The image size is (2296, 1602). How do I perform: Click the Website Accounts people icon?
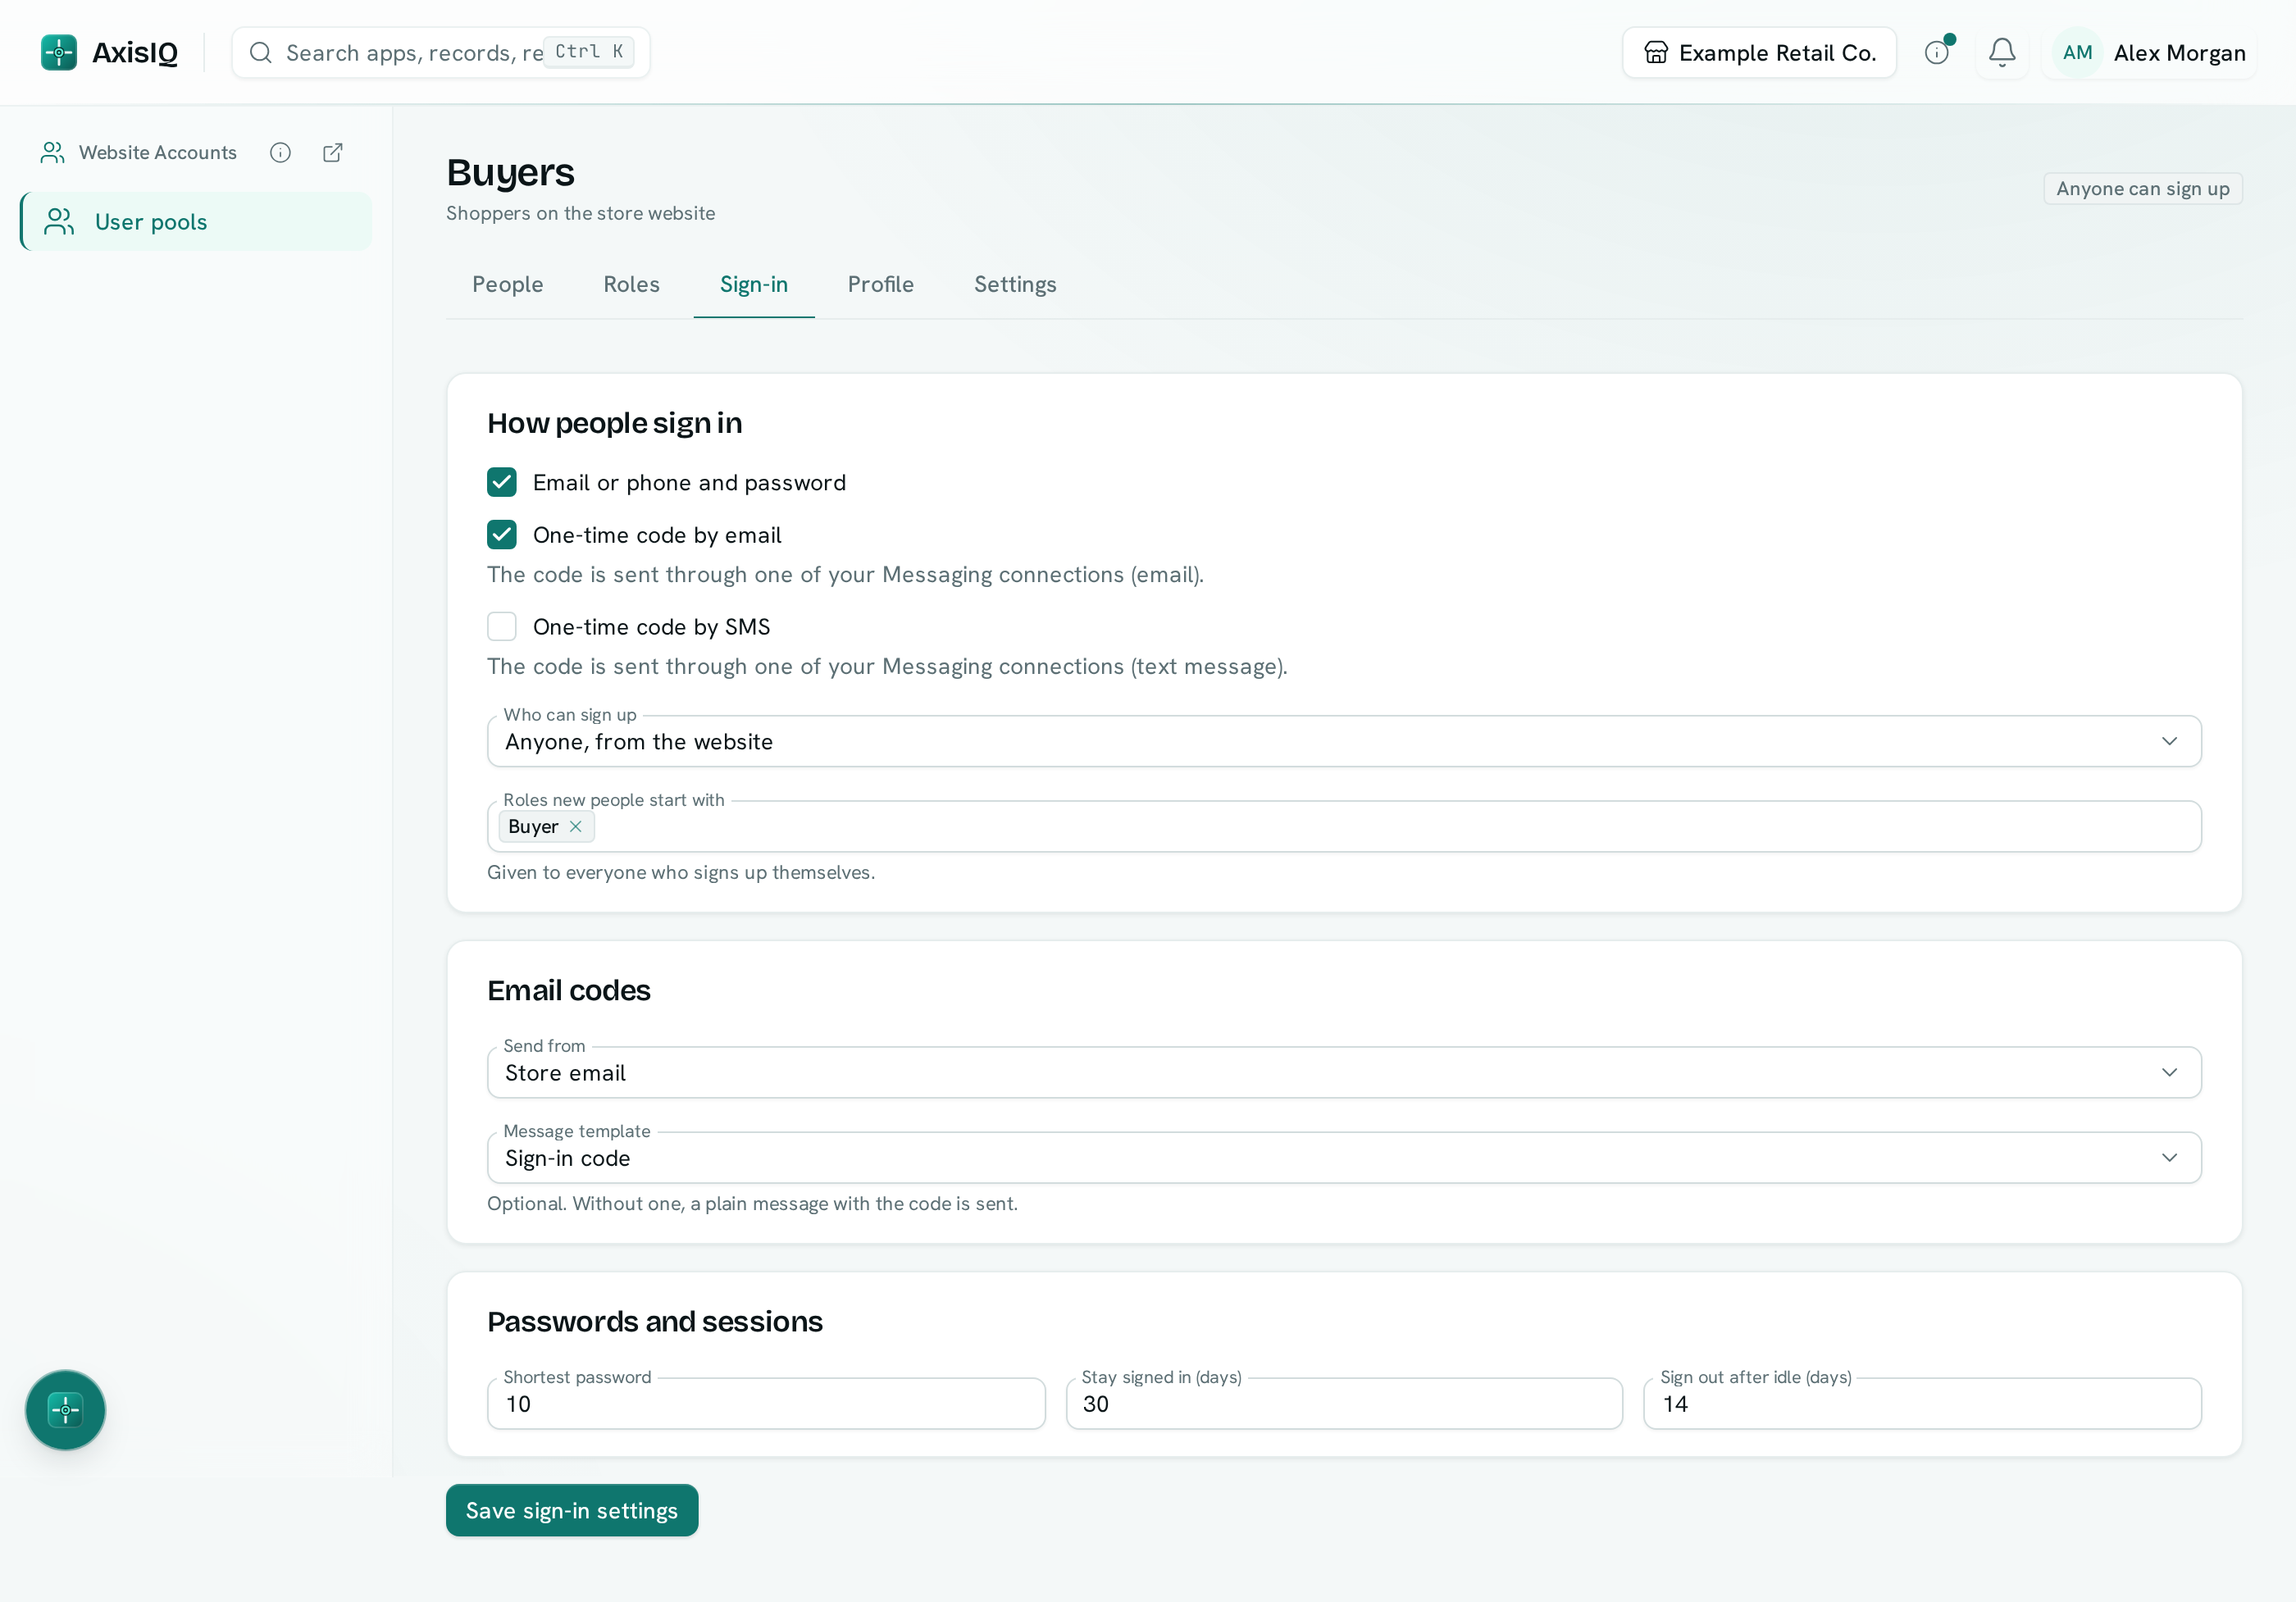[52, 152]
